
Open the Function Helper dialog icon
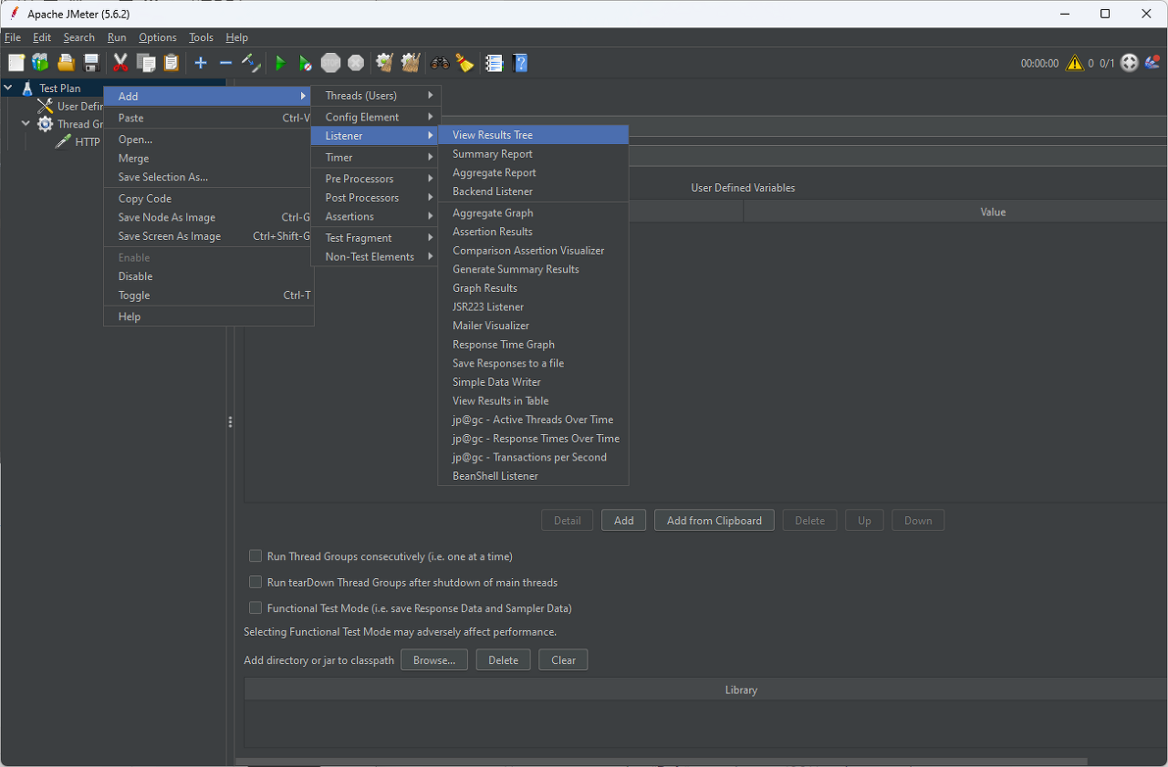495,63
